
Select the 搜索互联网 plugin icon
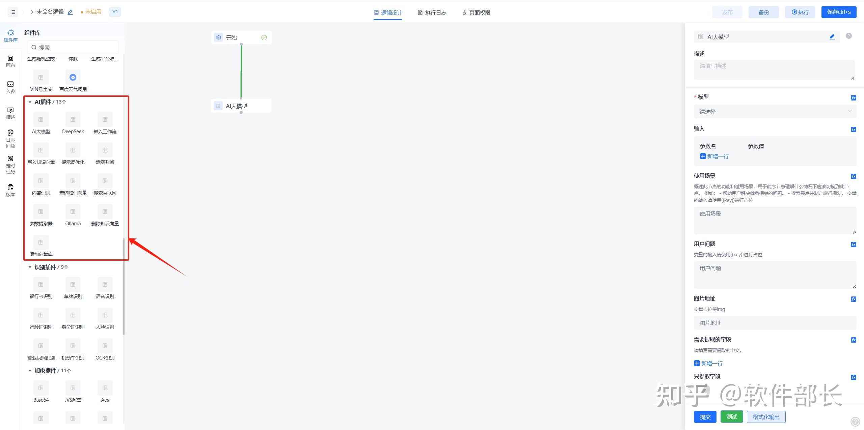pos(105,181)
